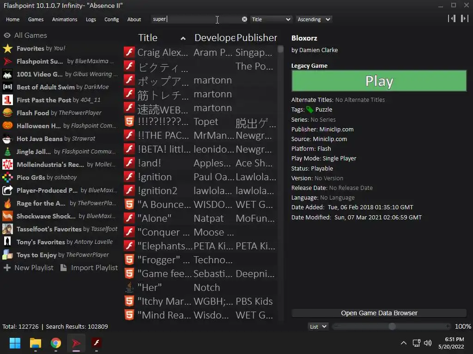The image size is (473, 354).
Task: Show hidden tray icons chevron
Action: (404, 343)
